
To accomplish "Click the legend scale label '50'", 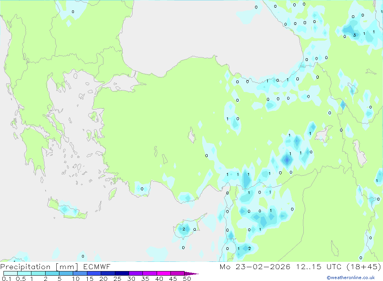I will click(x=187, y=279).
